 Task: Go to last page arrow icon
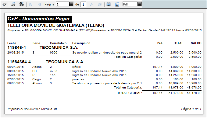click(100, 4)
